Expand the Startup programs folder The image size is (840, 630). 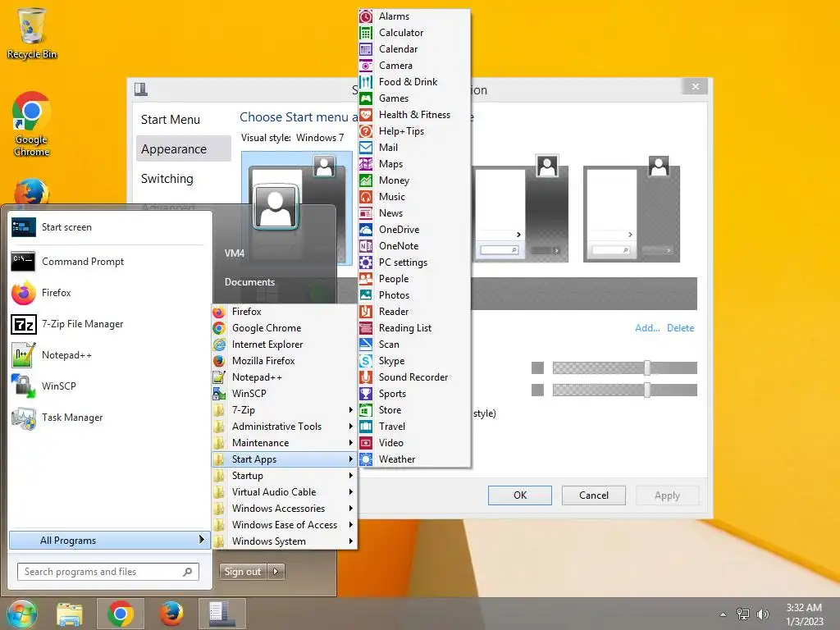click(284, 476)
